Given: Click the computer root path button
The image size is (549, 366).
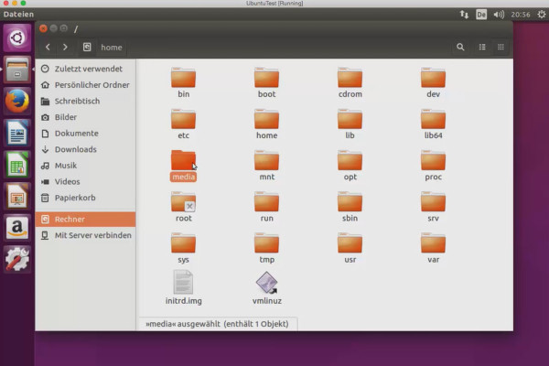Looking at the screenshot, I should point(87,47).
